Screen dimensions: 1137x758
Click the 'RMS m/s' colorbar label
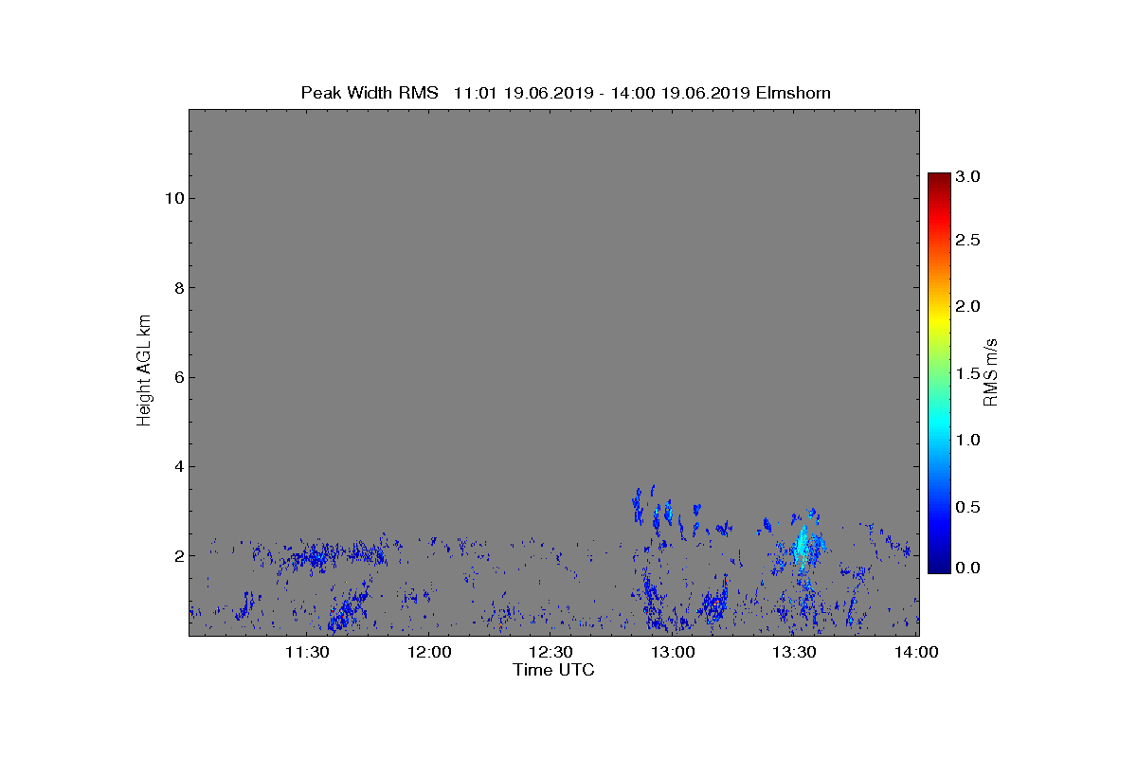991,370
